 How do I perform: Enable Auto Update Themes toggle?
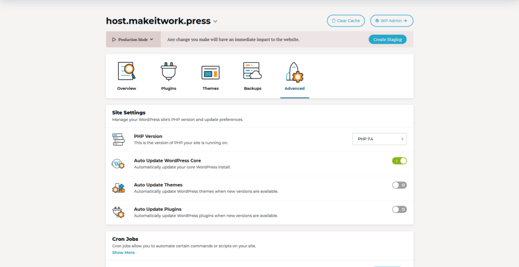(399, 185)
